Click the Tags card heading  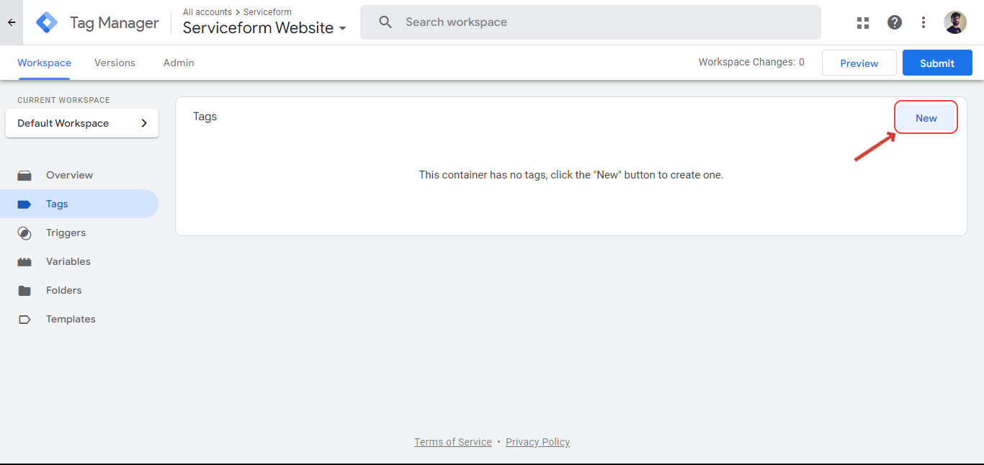[205, 117]
